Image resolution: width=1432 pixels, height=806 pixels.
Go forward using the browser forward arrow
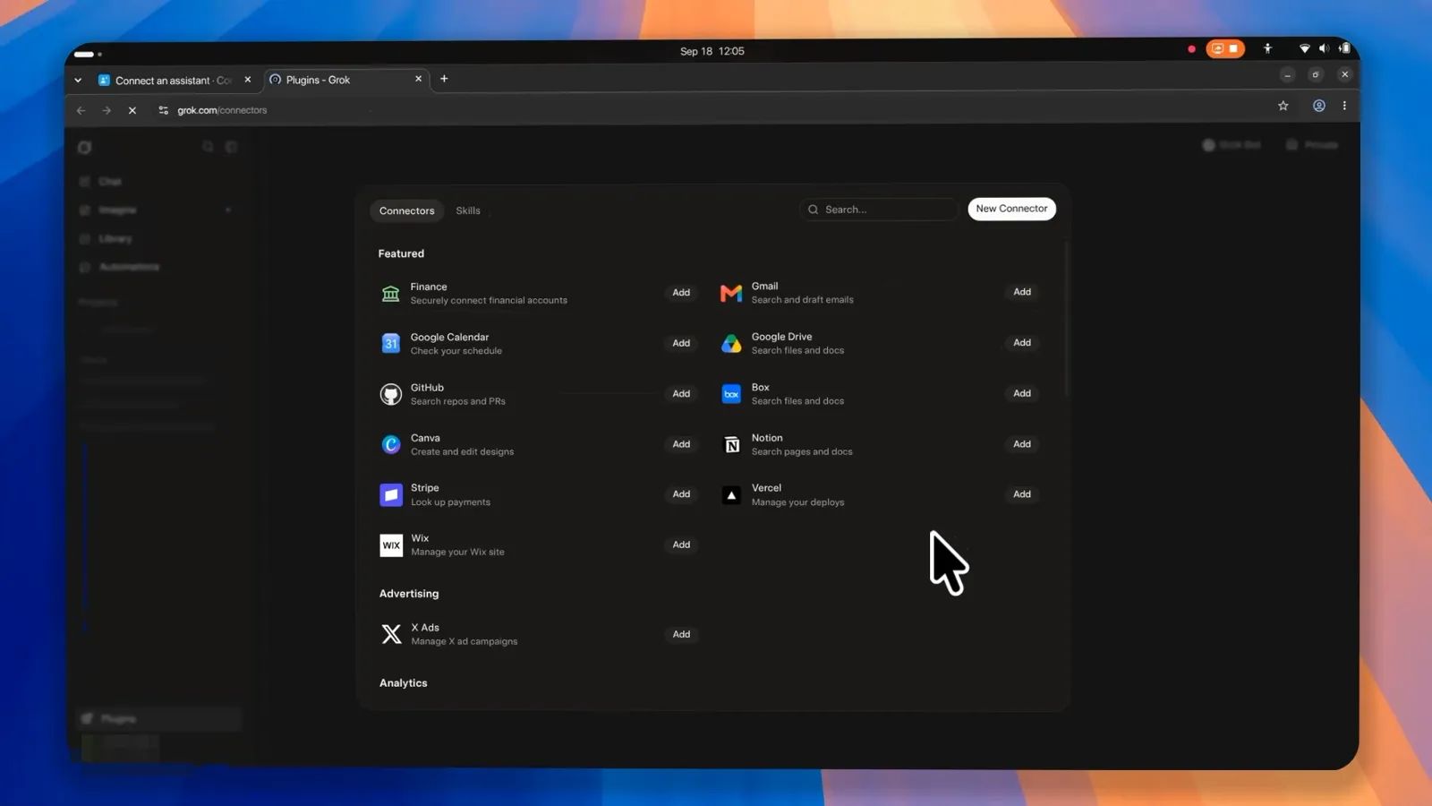point(107,110)
